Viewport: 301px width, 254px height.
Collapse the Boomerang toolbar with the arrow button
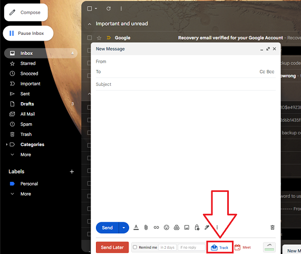[269, 247]
